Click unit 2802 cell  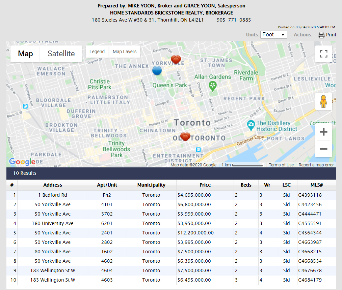pyautogui.click(x=107, y=242)
